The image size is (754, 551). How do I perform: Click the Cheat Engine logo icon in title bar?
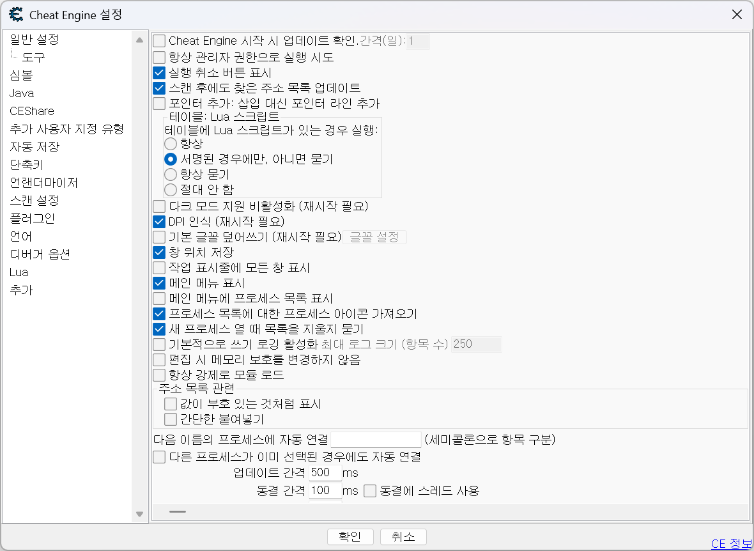point(16,15)
